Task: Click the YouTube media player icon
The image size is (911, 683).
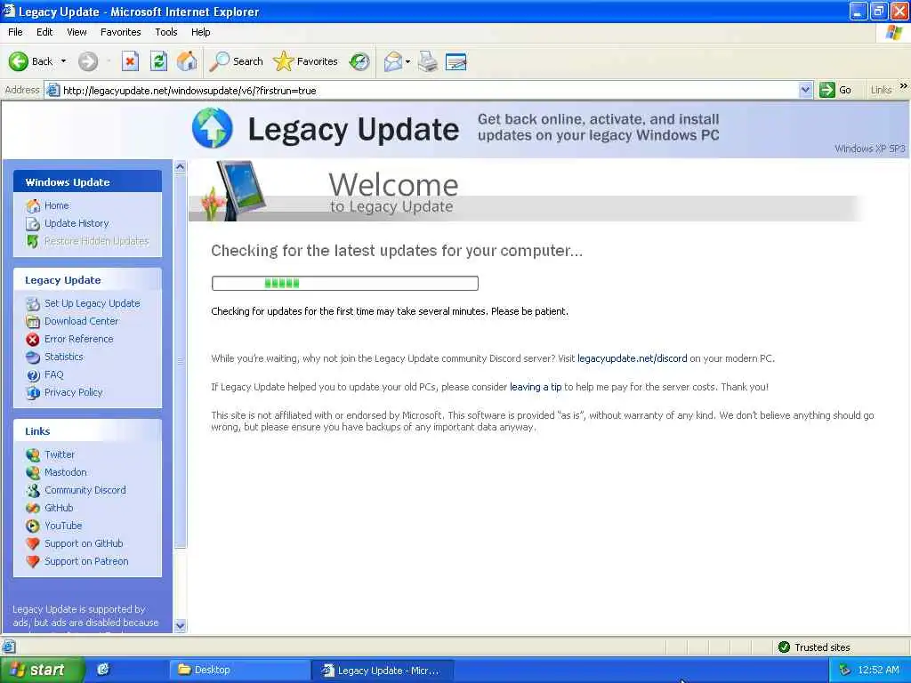Action: 33,526
